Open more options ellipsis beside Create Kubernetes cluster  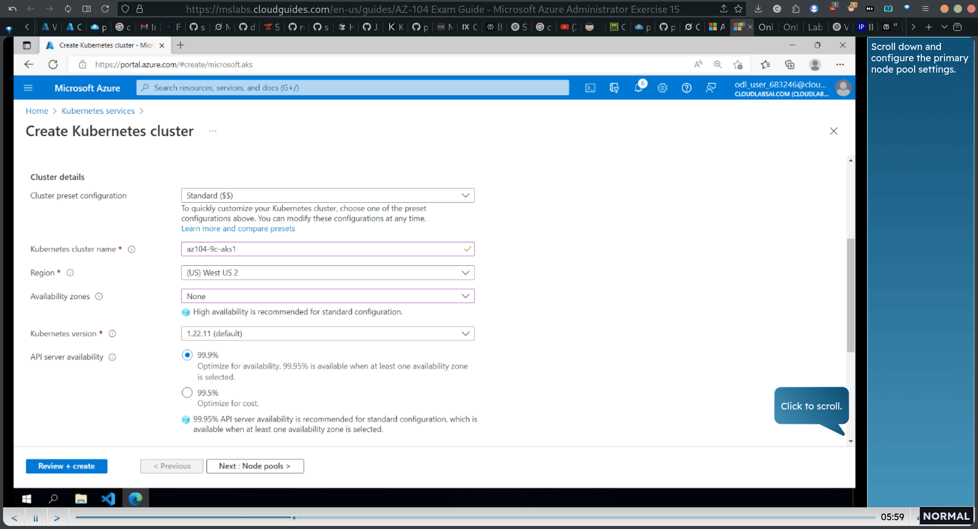[x=213, y=131]
